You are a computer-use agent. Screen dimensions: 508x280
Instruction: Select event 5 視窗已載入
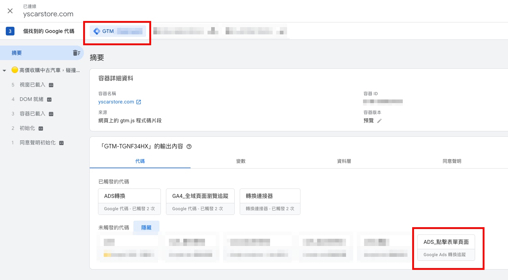coord(33,85)
